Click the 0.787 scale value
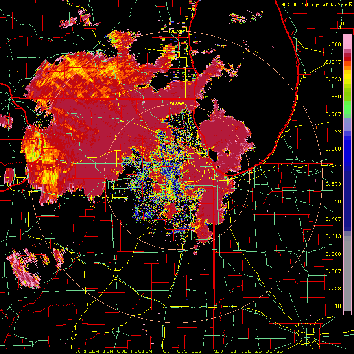354x354 pixels. [333, 114]
